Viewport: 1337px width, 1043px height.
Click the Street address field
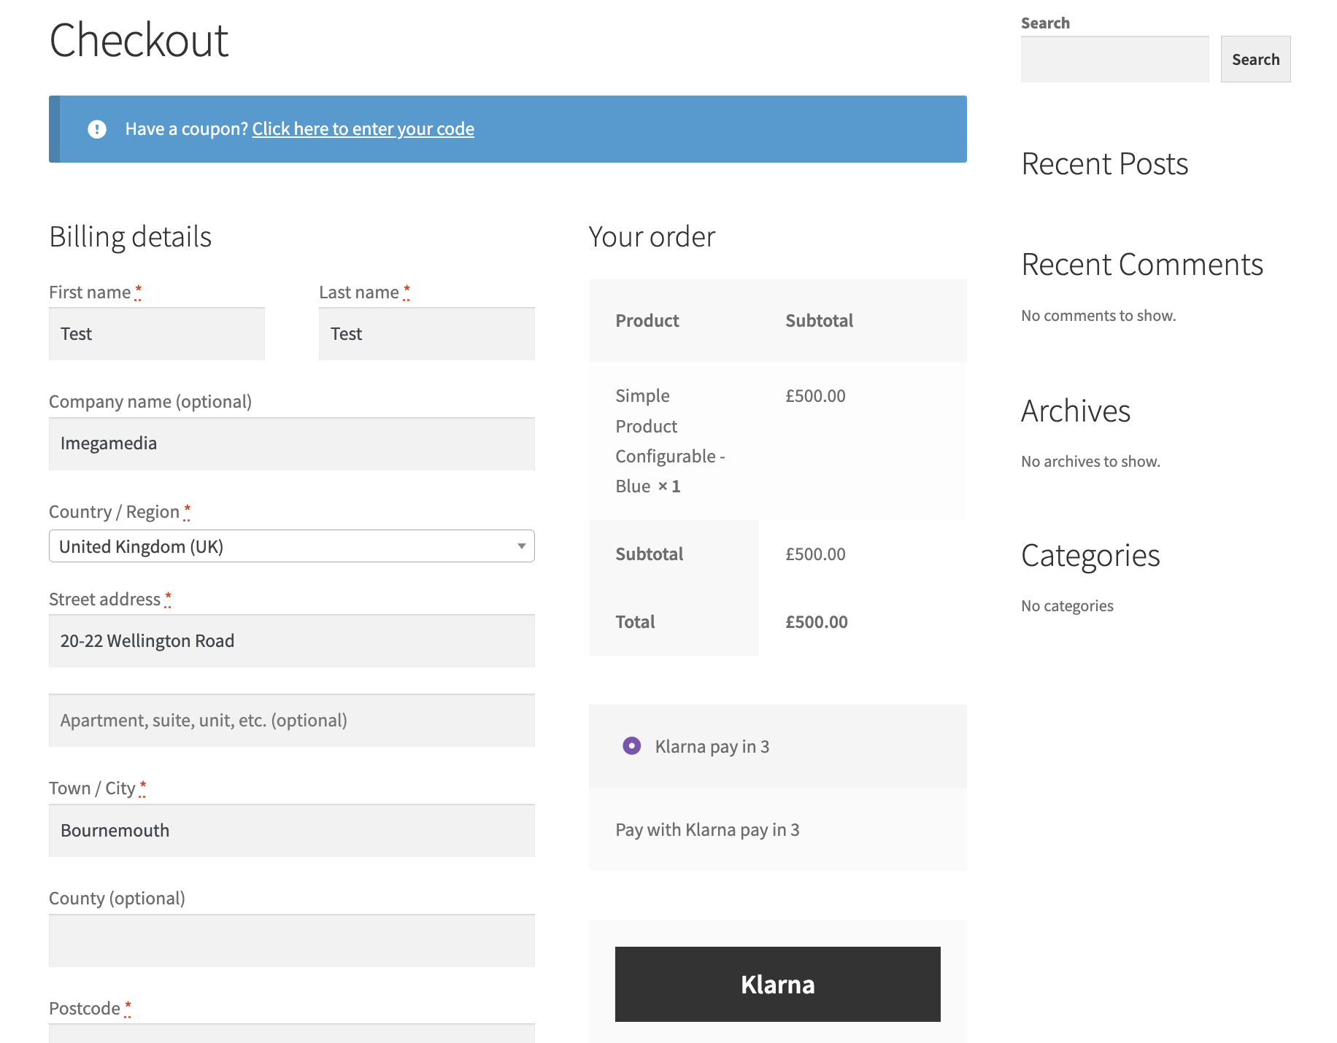(291, 640)
